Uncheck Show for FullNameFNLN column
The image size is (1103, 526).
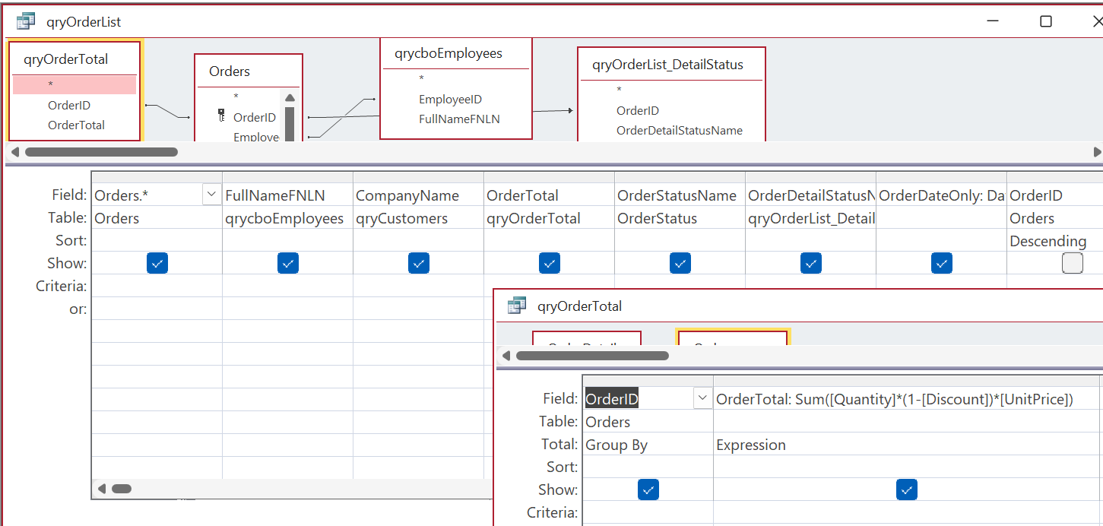click(x=288, y=263)
